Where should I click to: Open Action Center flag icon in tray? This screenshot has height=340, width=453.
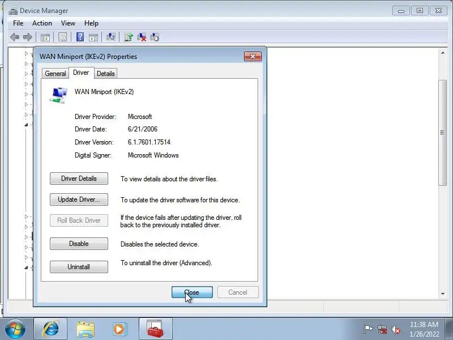(368, 329)
